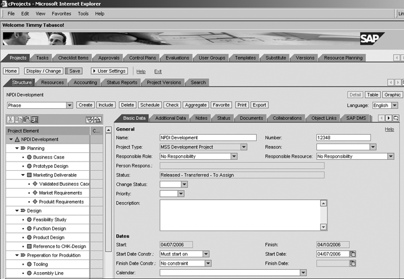Open the Change Status dropdown
The height and width of the screenshot is (279, 404).
click(x=184, y=185)
